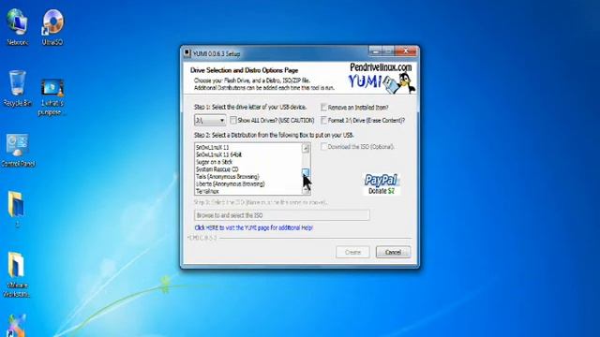
Task: Click the YUMI setup title bar icon
Action: coord(187,53)
